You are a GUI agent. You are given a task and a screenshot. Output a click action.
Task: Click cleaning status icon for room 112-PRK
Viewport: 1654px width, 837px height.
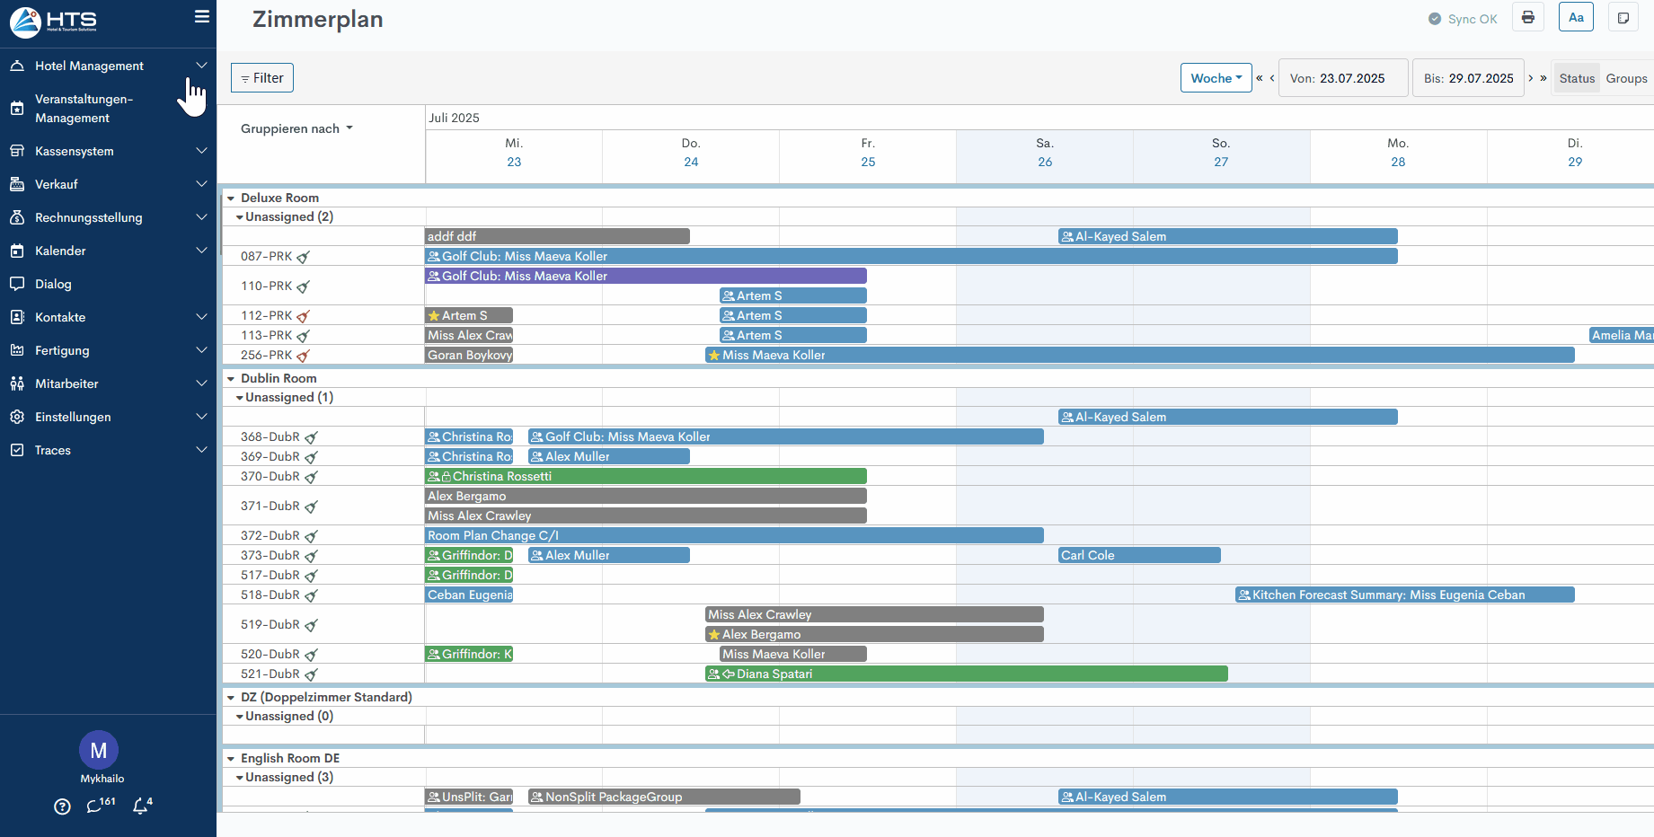304,316
